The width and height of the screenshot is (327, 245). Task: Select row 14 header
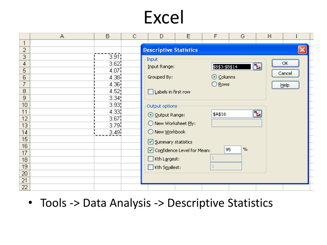(24, 132)
